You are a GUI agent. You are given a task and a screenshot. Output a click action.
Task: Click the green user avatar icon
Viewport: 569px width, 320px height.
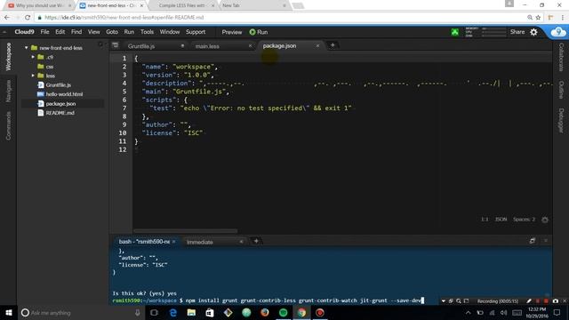pyautogui.click(x=454, y=32)
